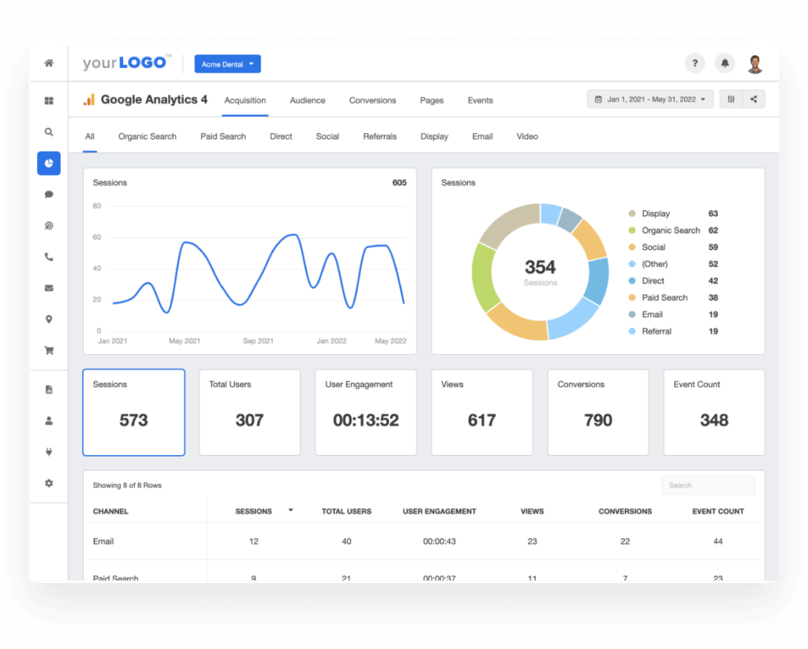The height and width of the screenshot is (649, 808).
Task: Click inside the table Search field
Action: (708, 484)
